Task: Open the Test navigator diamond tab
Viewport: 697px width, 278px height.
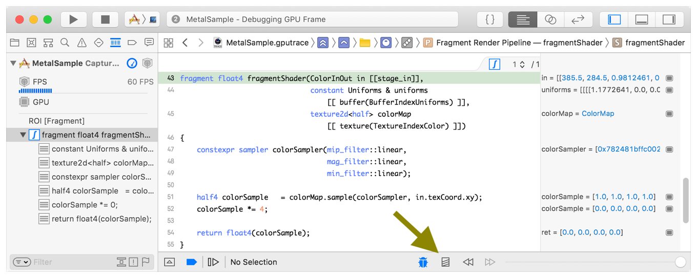Action: (98, 42)
